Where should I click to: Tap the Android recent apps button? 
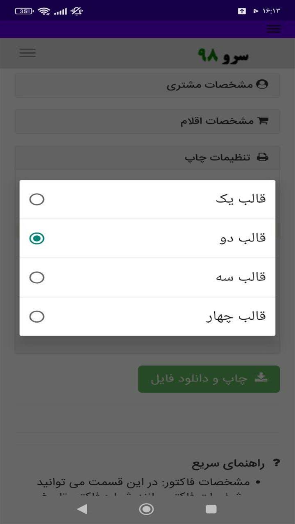point(211,509)
